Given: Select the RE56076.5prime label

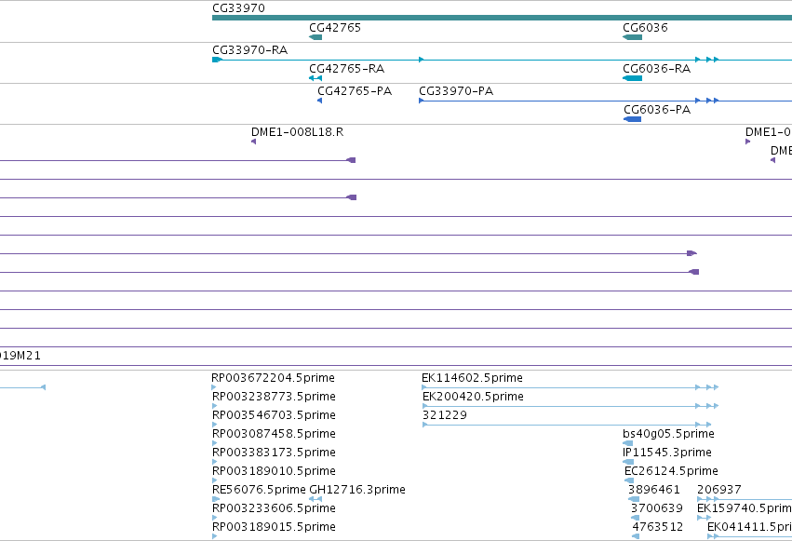Looking at the screenshot, I should click(x=259, y=490).
